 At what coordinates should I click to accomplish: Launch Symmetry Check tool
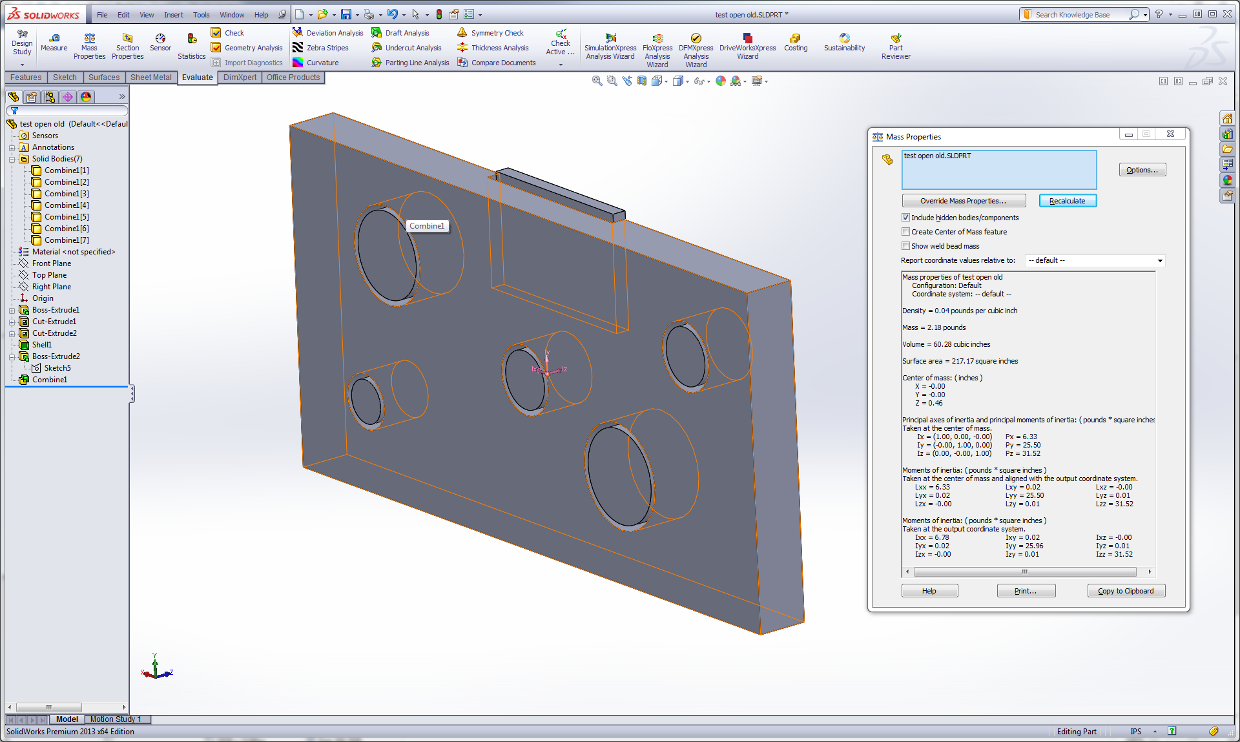point(496,33)
